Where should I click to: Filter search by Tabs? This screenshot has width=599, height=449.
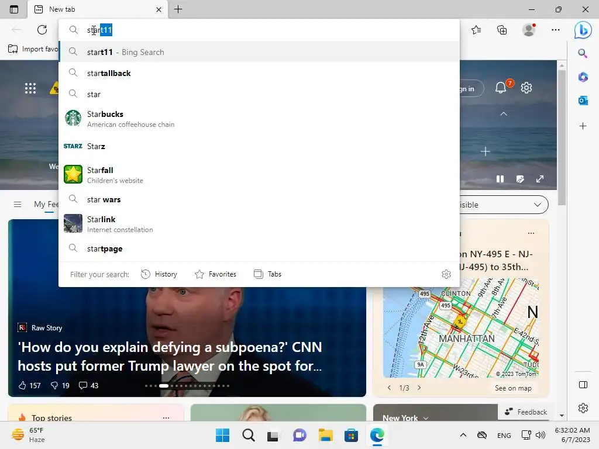coord(267,274)
